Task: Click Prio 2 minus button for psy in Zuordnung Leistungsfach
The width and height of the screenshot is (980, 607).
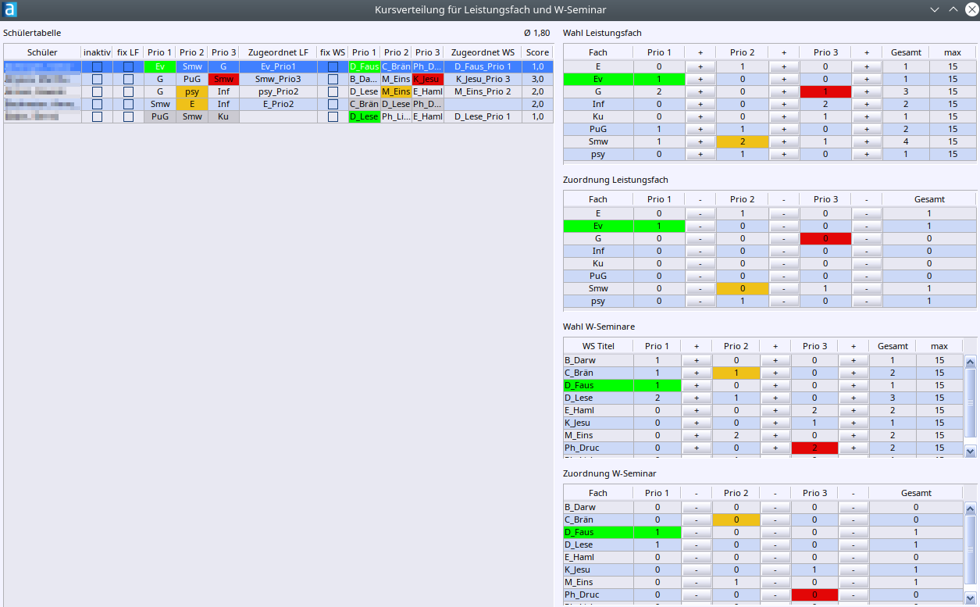Action: tap(783, 301)
